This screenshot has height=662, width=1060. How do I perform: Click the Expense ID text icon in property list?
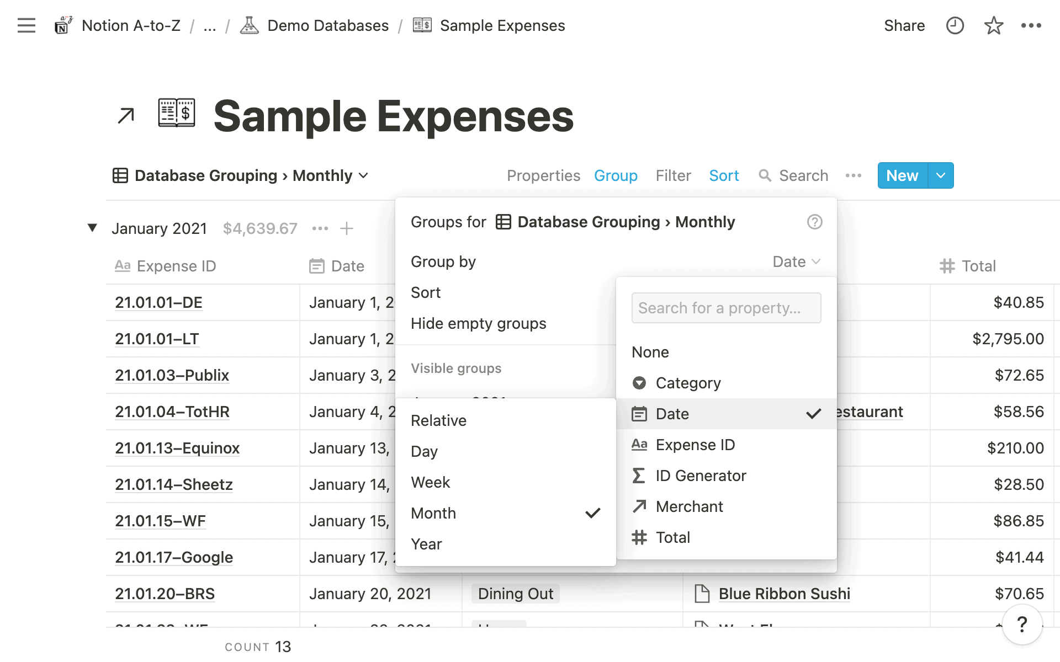[x=639, y=445]
